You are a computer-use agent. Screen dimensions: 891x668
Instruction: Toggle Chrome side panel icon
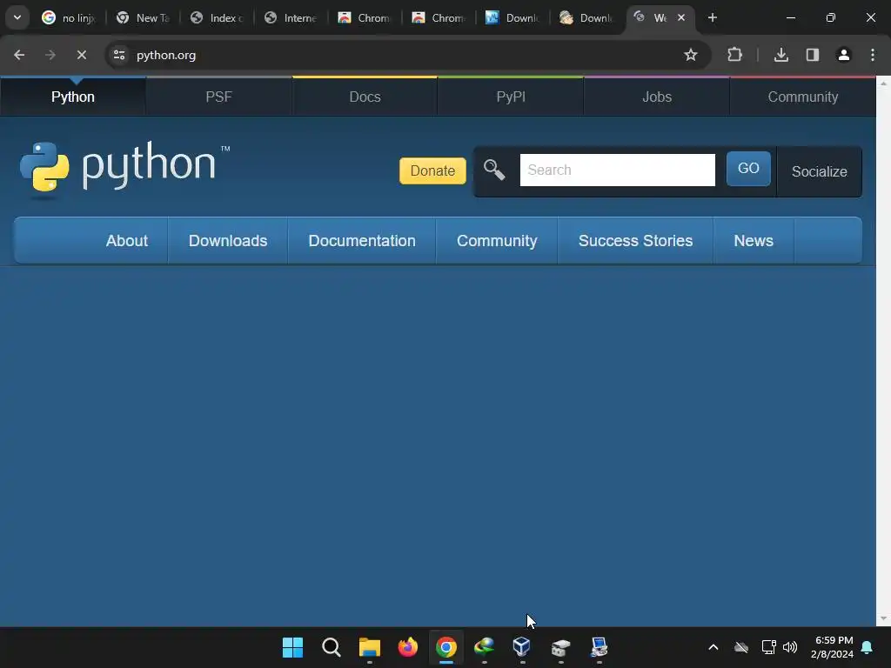point(813,55)
